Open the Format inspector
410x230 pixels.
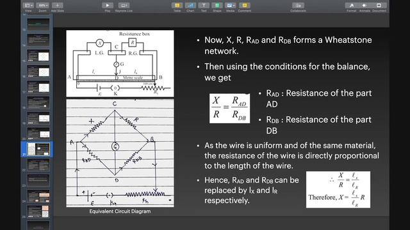pyautogui.click(x=352, y=6)
